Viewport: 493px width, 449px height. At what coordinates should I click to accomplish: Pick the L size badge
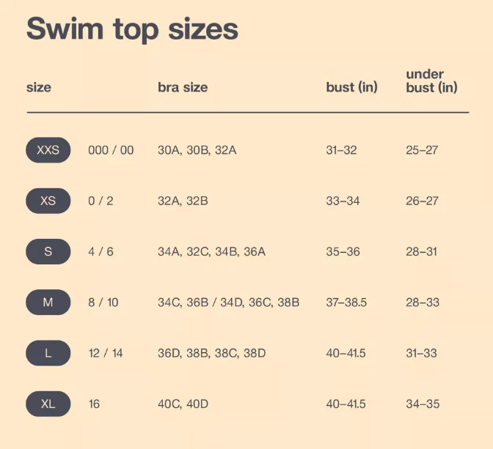(x=48, y=353)
